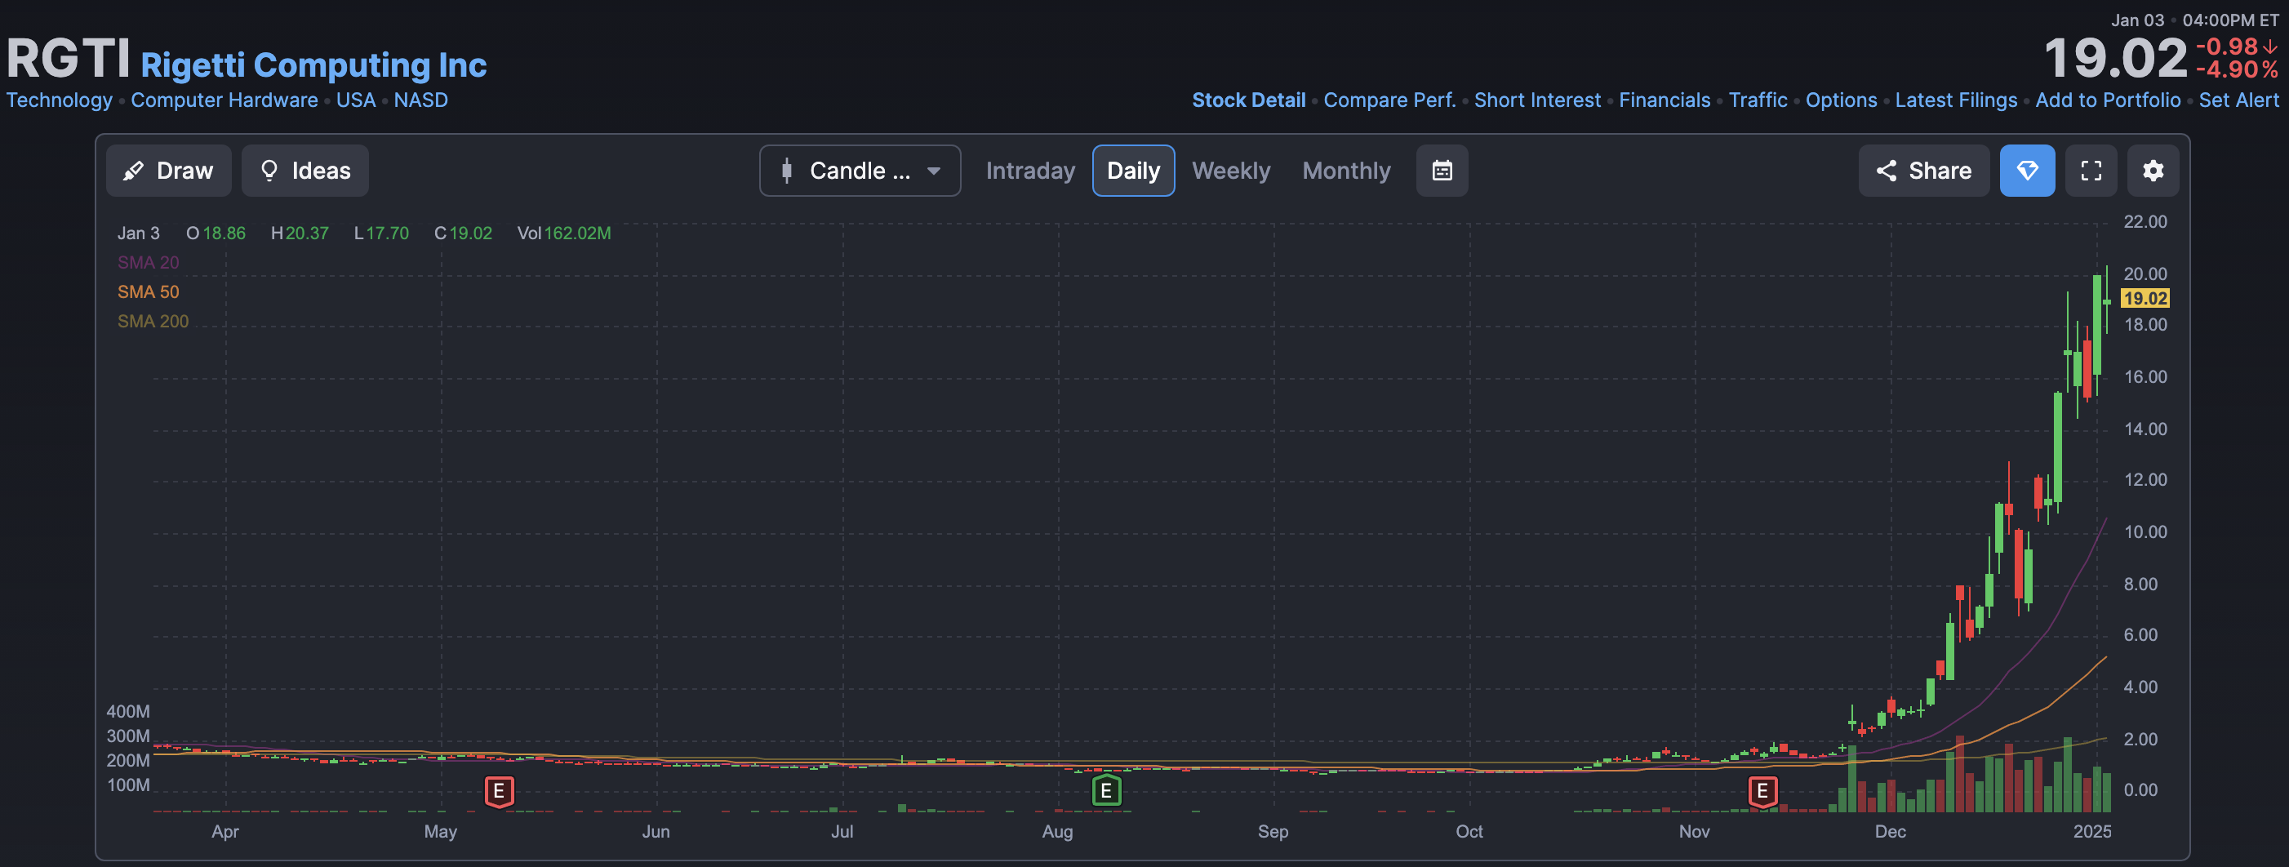The width and height of the screenshot is (2289, 867).
Task: Open the Traffic link
Action: 1758,100
